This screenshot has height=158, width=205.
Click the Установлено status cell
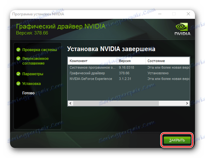pyautogui.click(x=158, y=73)
